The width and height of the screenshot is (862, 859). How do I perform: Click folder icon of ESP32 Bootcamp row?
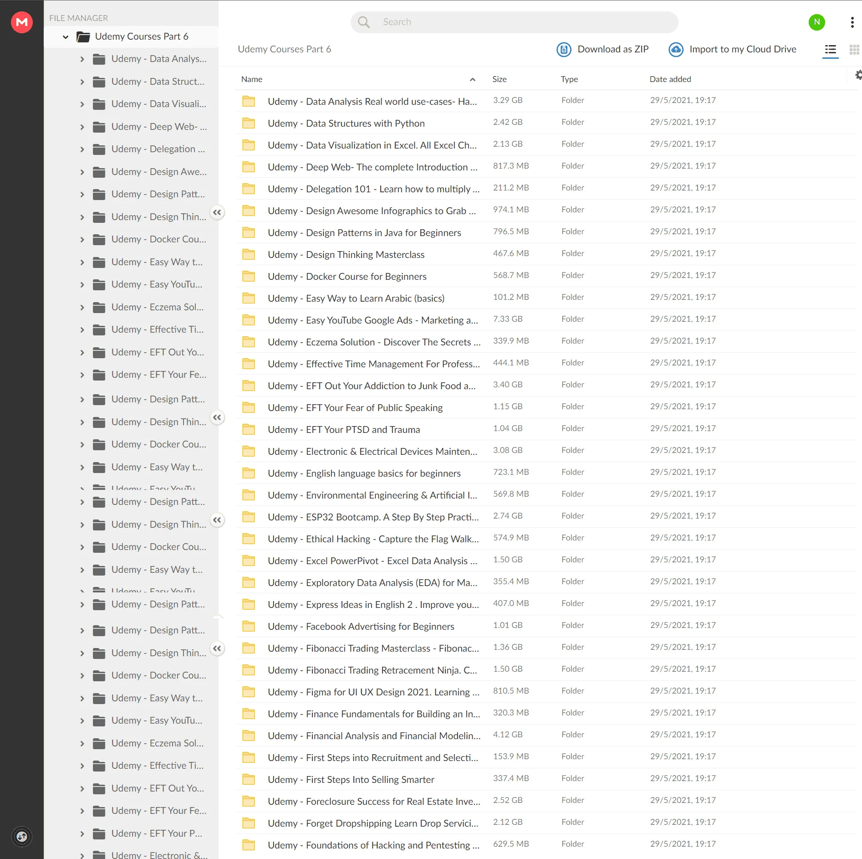(249, 517)
